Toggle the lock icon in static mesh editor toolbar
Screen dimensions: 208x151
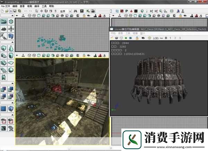pyautogui.click(x=137, y=38)
